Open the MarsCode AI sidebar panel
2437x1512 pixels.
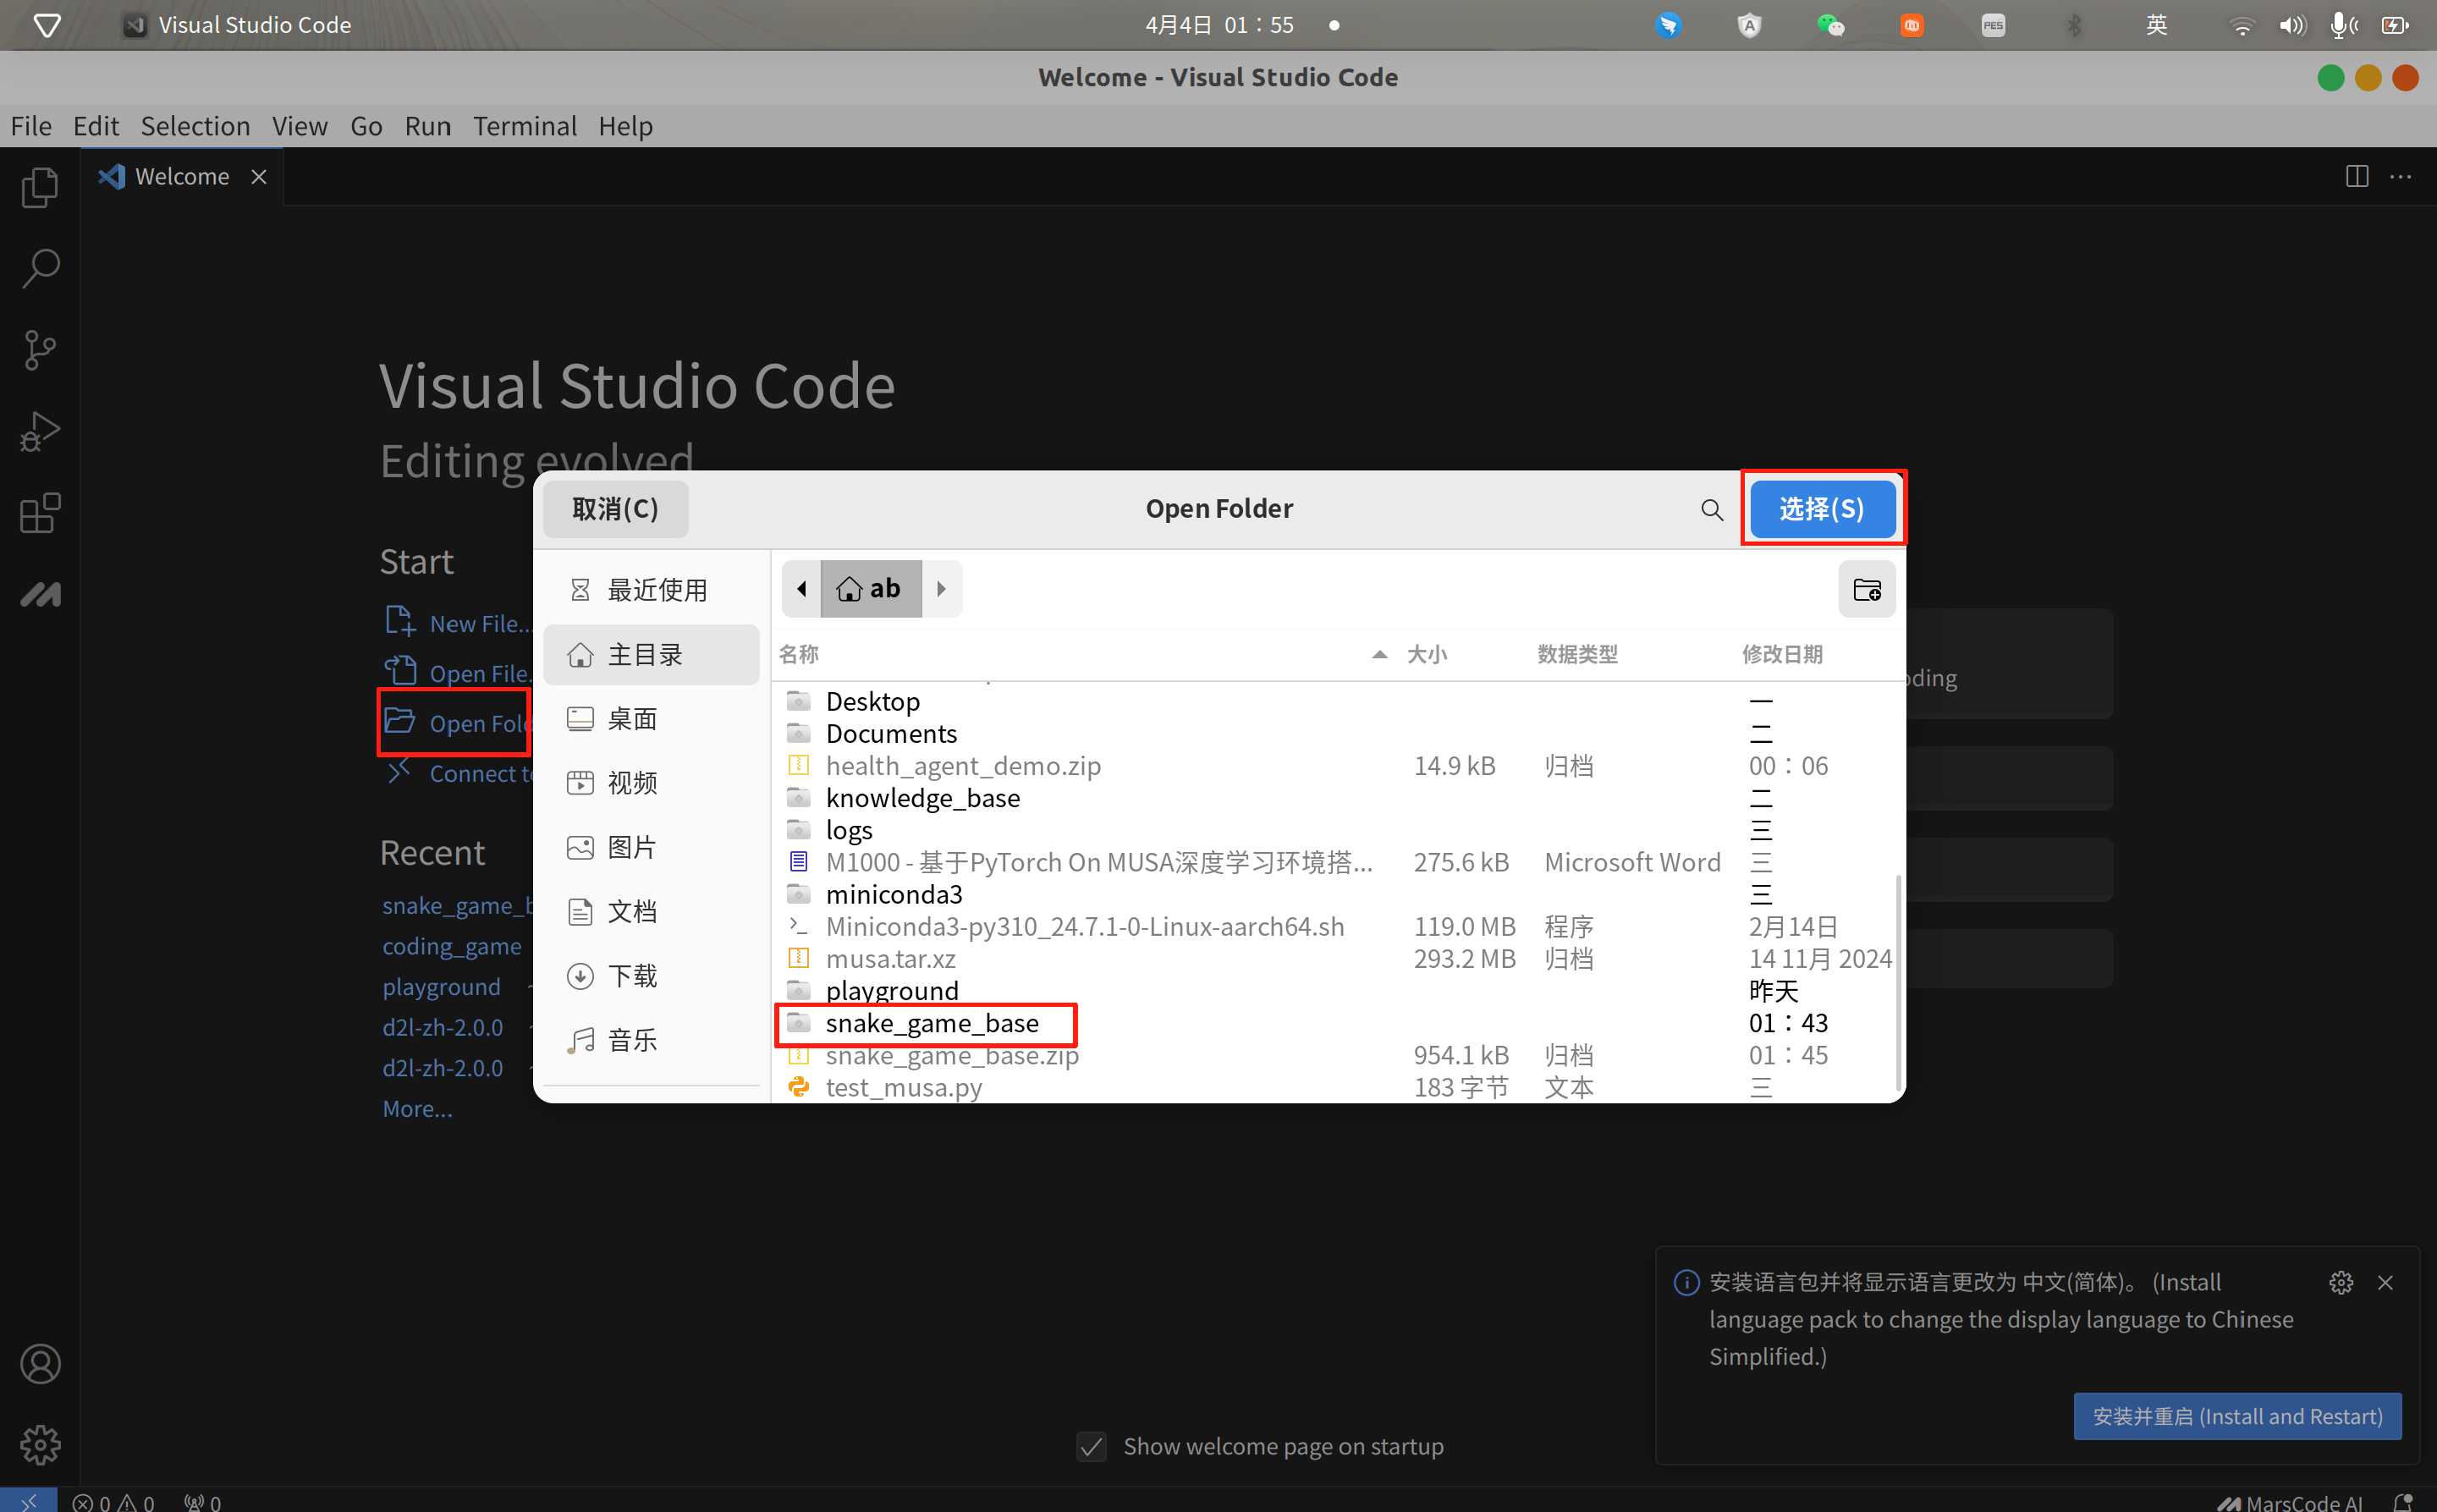(40, 594)
